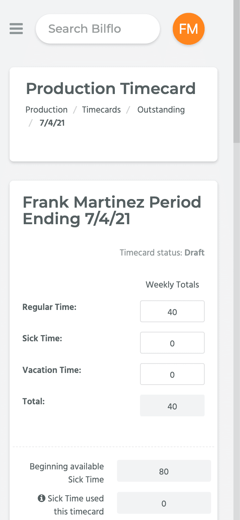Click the read-only Total field

(x=172, y=406)
